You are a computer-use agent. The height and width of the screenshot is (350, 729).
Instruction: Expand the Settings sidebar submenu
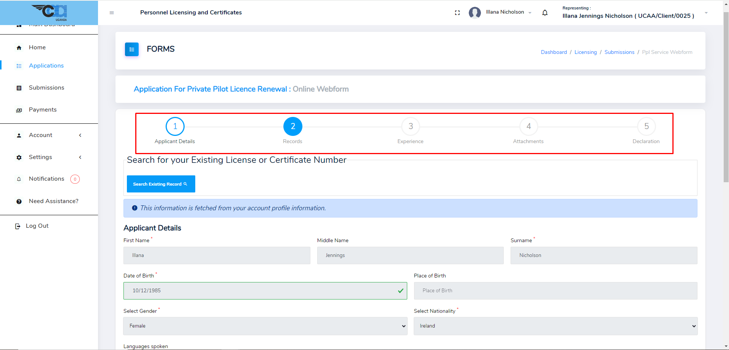pyautogui.click(x=80, y=157)
